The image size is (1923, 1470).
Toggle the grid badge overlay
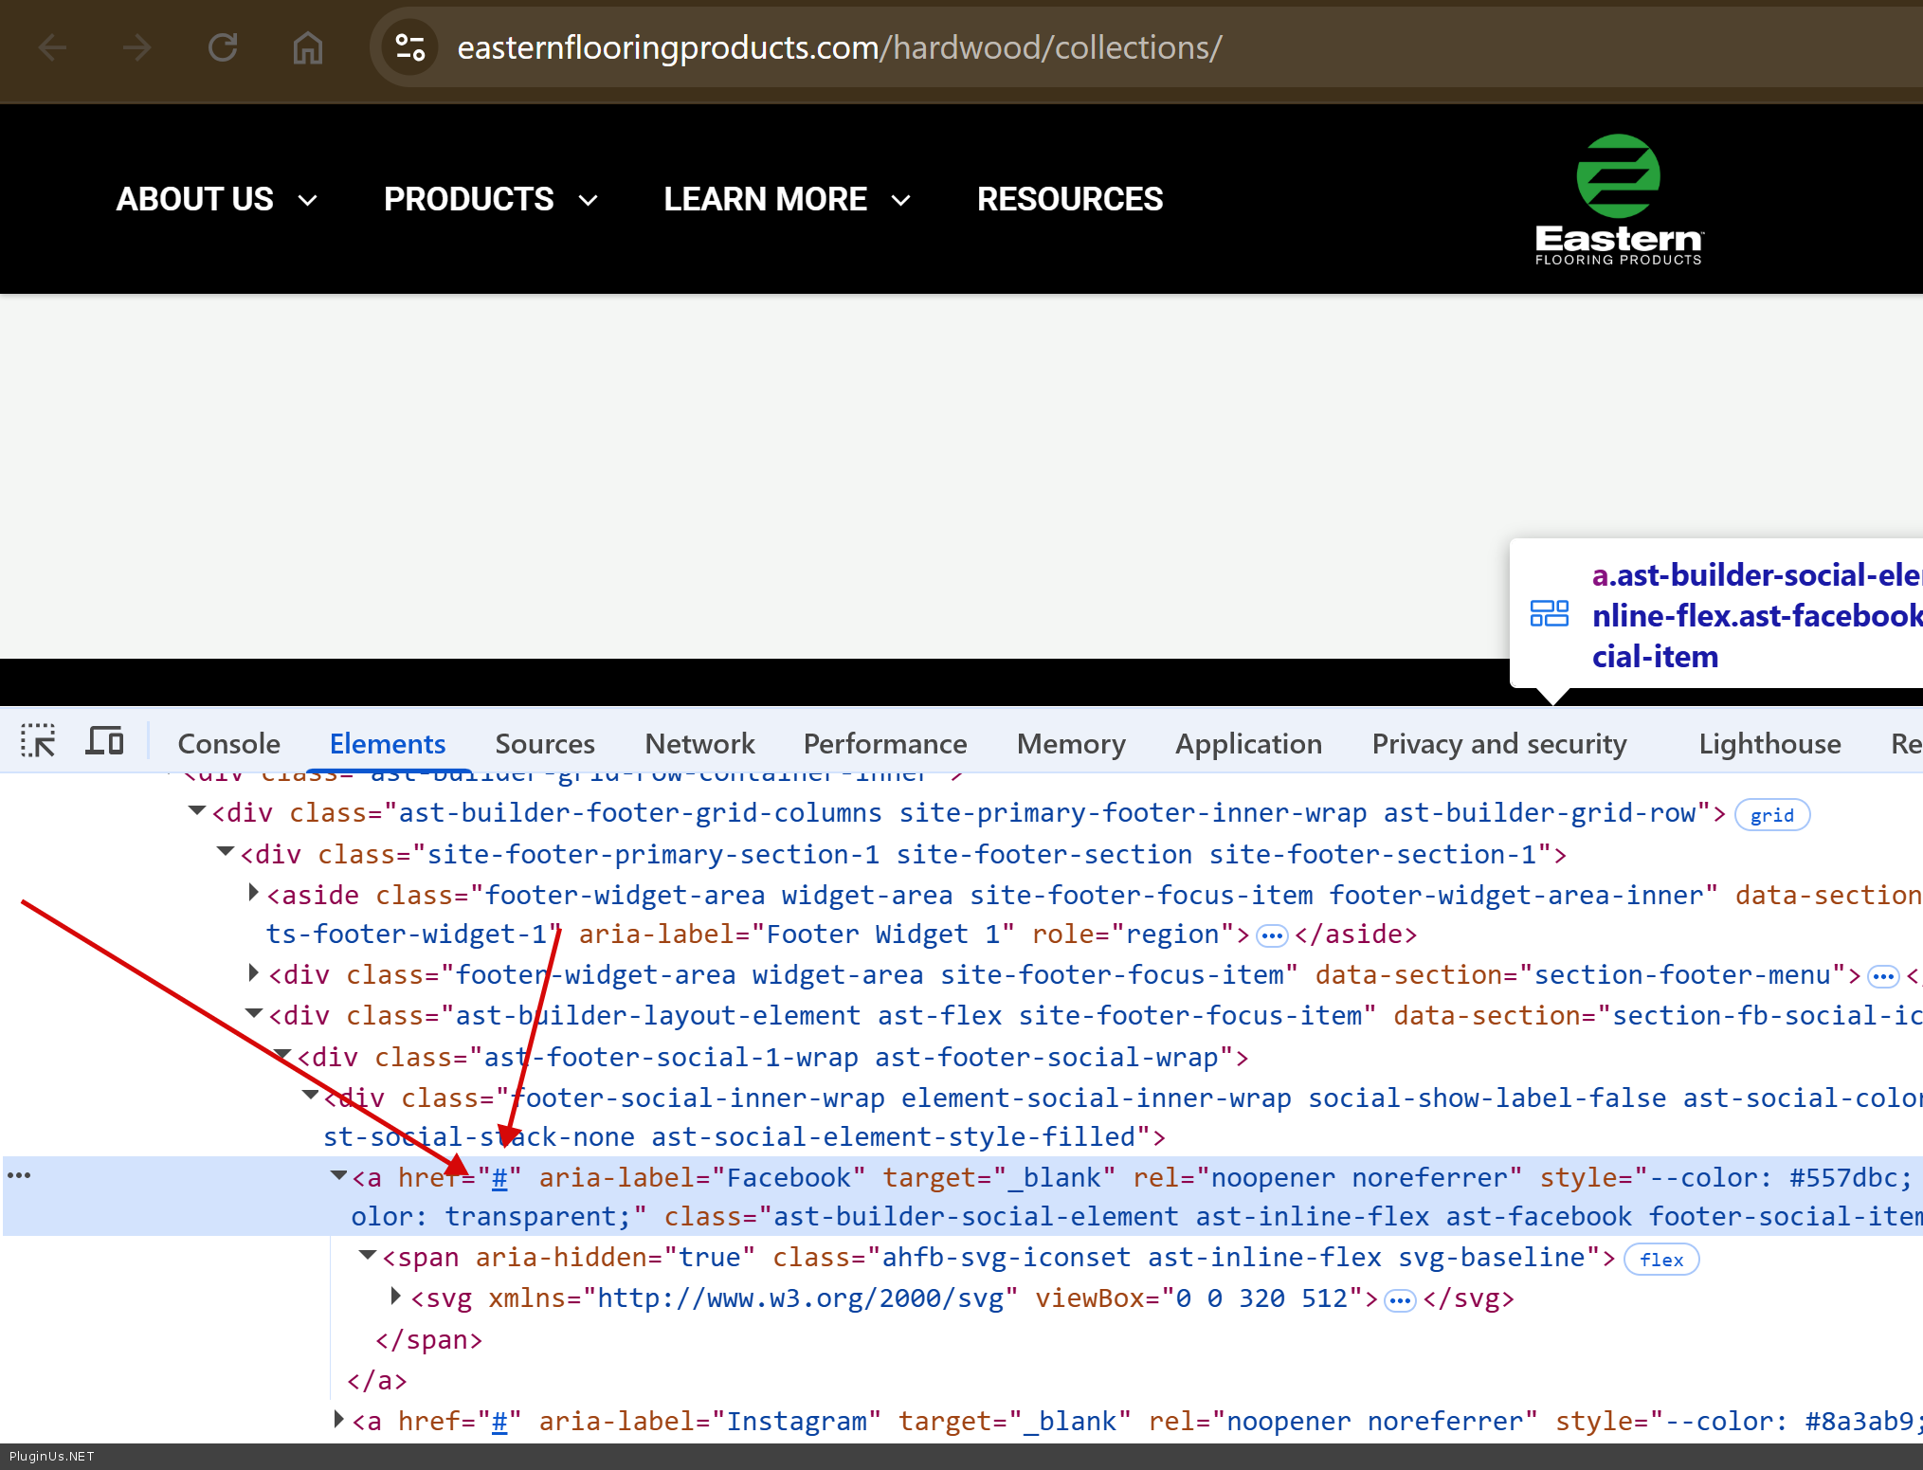click(x=1771, y=815)
